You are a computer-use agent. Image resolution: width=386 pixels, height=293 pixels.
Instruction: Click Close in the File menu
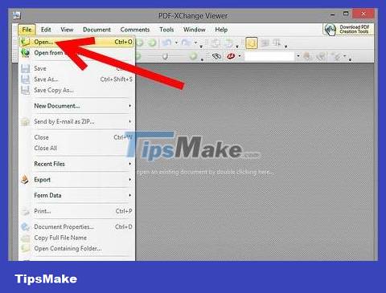click(76, 137)
